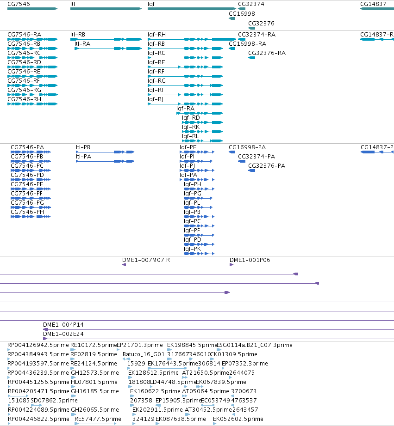Click transcript CG7546-RA label
This screenshot has width=394, height=426.
(x=24, y=35)
